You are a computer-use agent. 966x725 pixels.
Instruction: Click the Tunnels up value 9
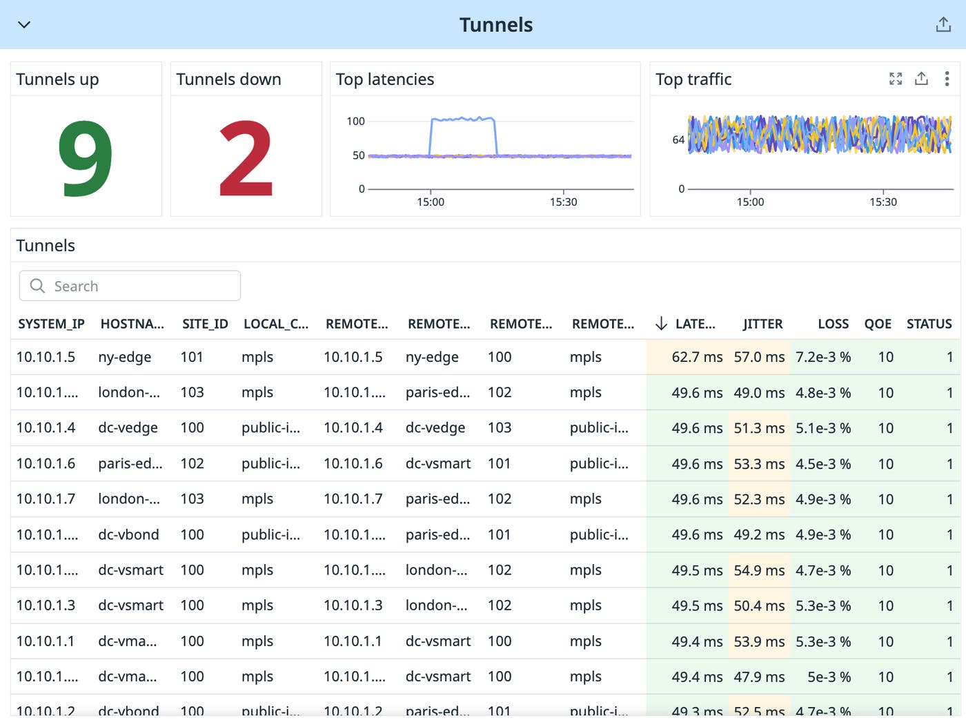(86, 159)
